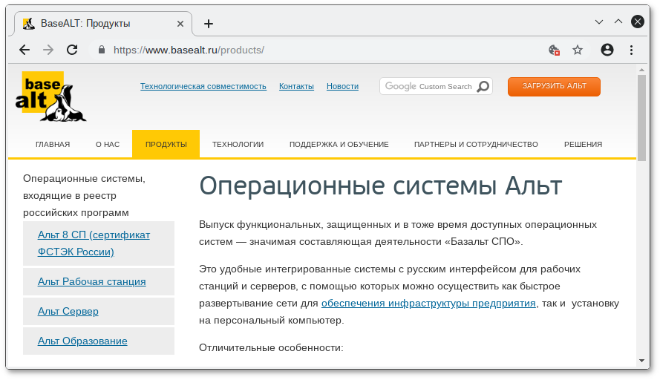660x380 pixels.
Task: Reload the page with the refresh icon
Action: pos(72,50)
